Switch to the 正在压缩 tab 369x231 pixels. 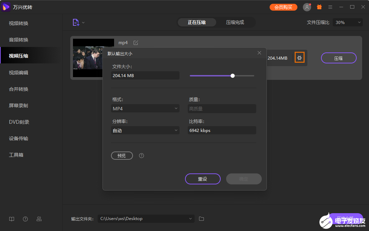[197, 22]
